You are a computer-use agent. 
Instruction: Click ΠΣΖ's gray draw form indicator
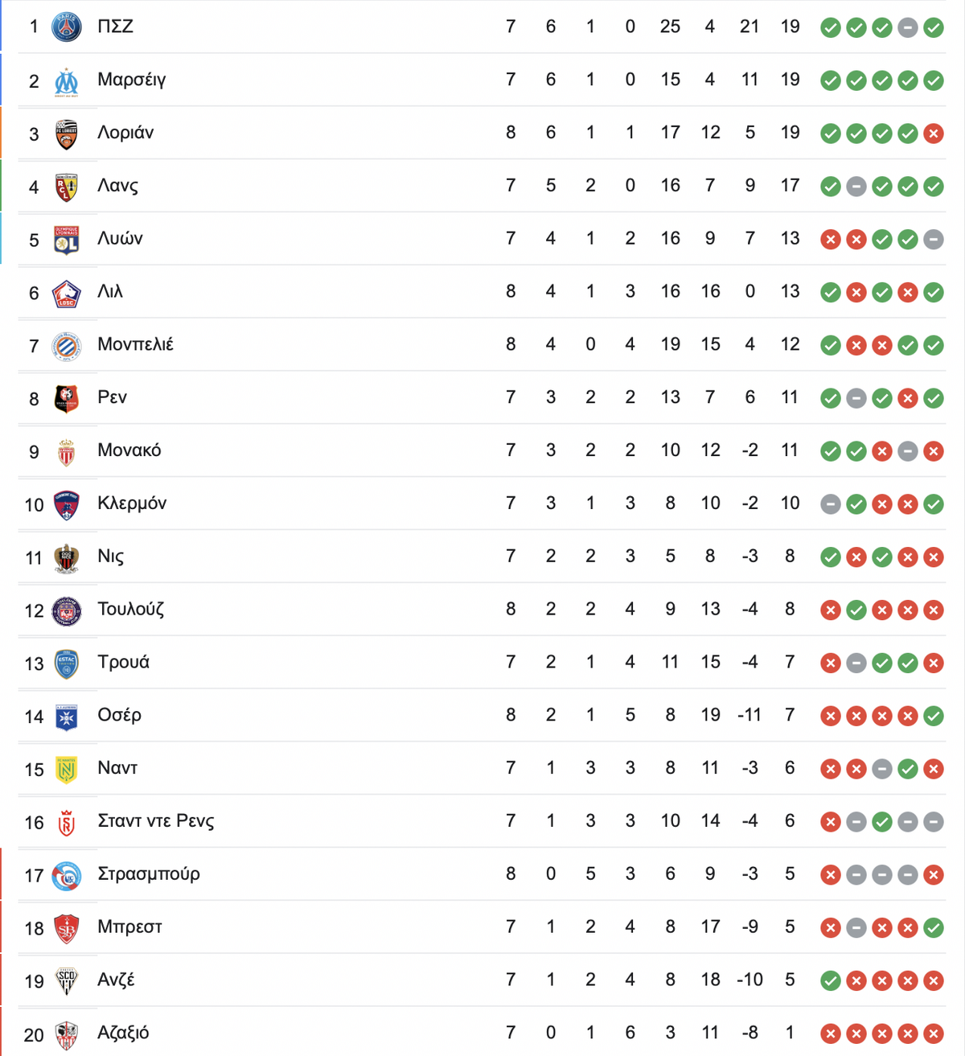pos(908,28)
